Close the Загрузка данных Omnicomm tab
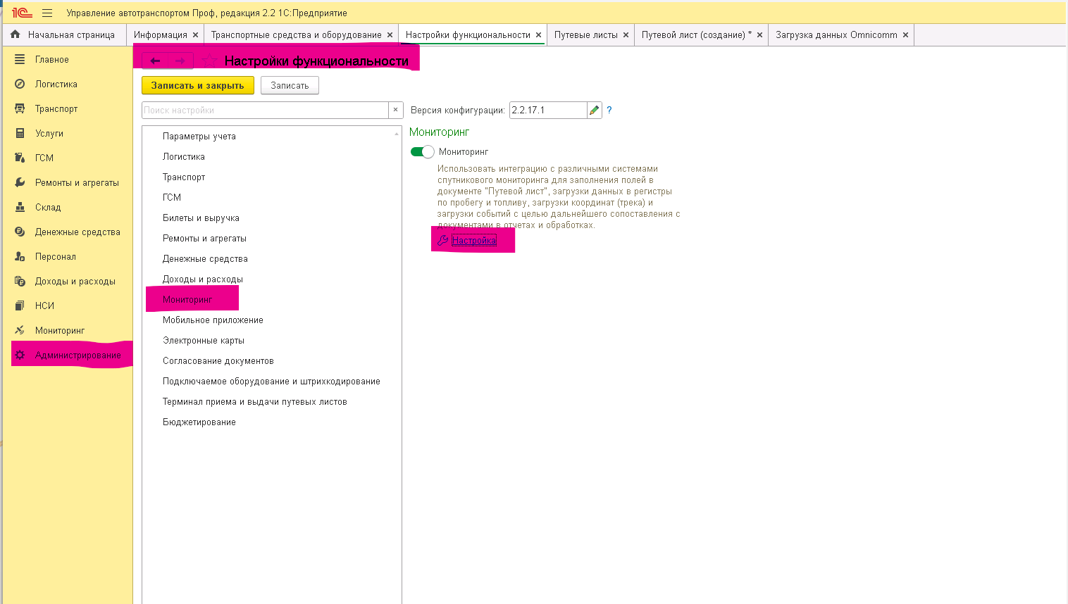The width and height of the screenshot is (1068, 604). click(x=905, y=34)
